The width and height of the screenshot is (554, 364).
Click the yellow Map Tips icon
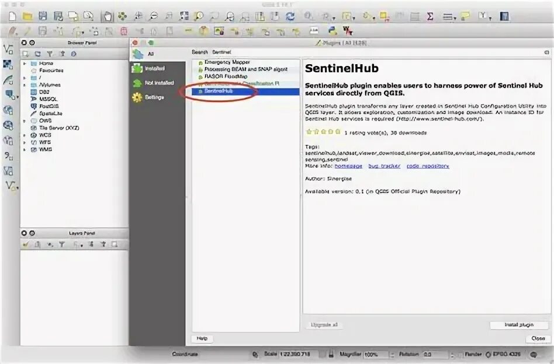(465, 16)
